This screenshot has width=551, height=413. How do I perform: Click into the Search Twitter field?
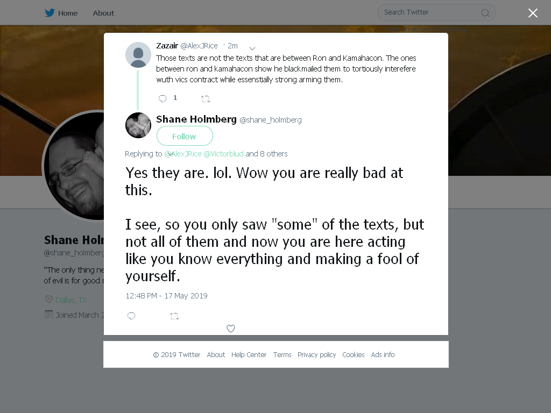(431, 12)
